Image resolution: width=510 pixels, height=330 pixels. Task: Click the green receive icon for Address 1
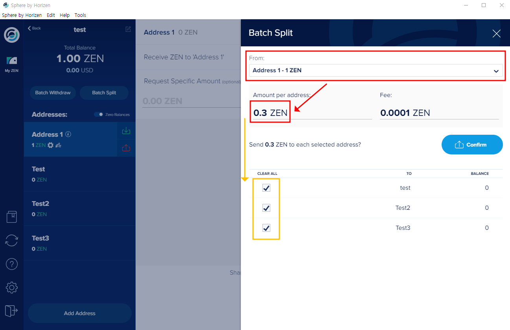126,130
